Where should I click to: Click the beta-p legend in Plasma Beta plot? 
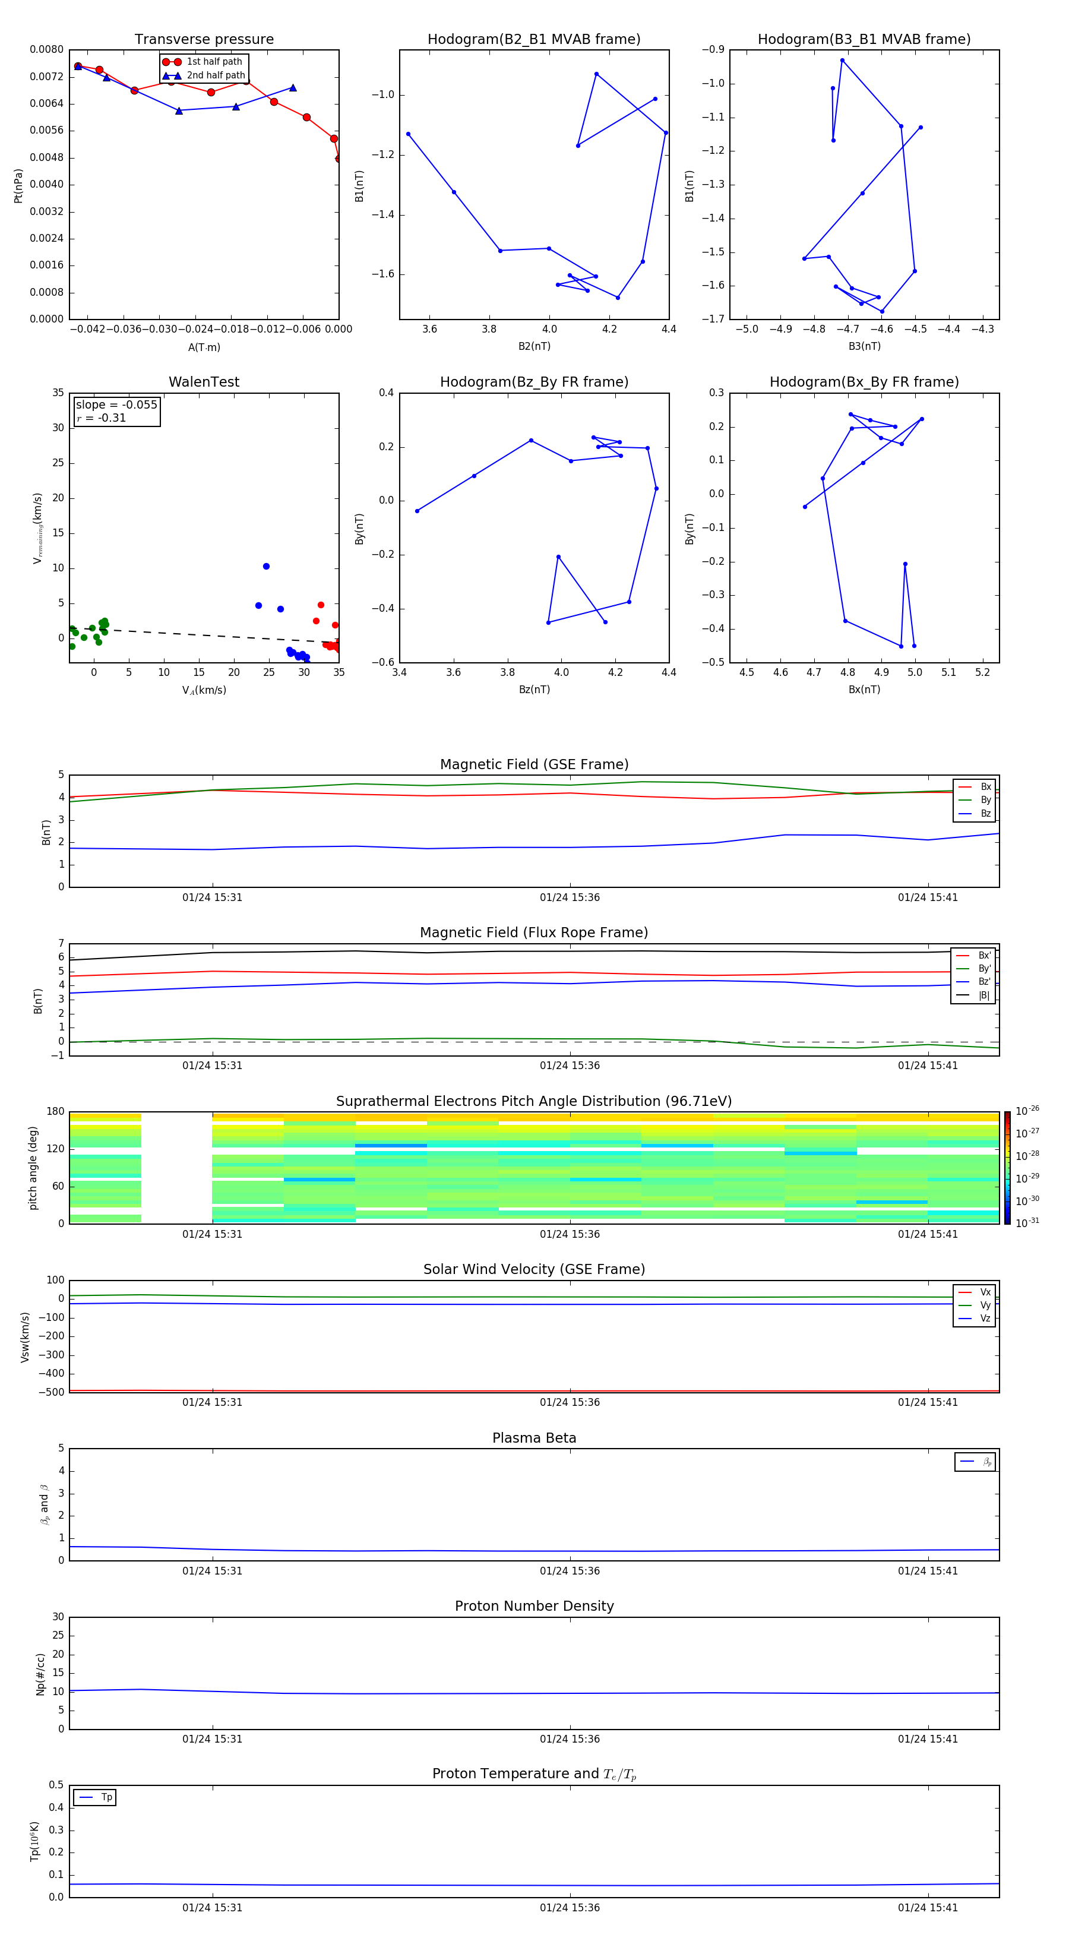975,1462
